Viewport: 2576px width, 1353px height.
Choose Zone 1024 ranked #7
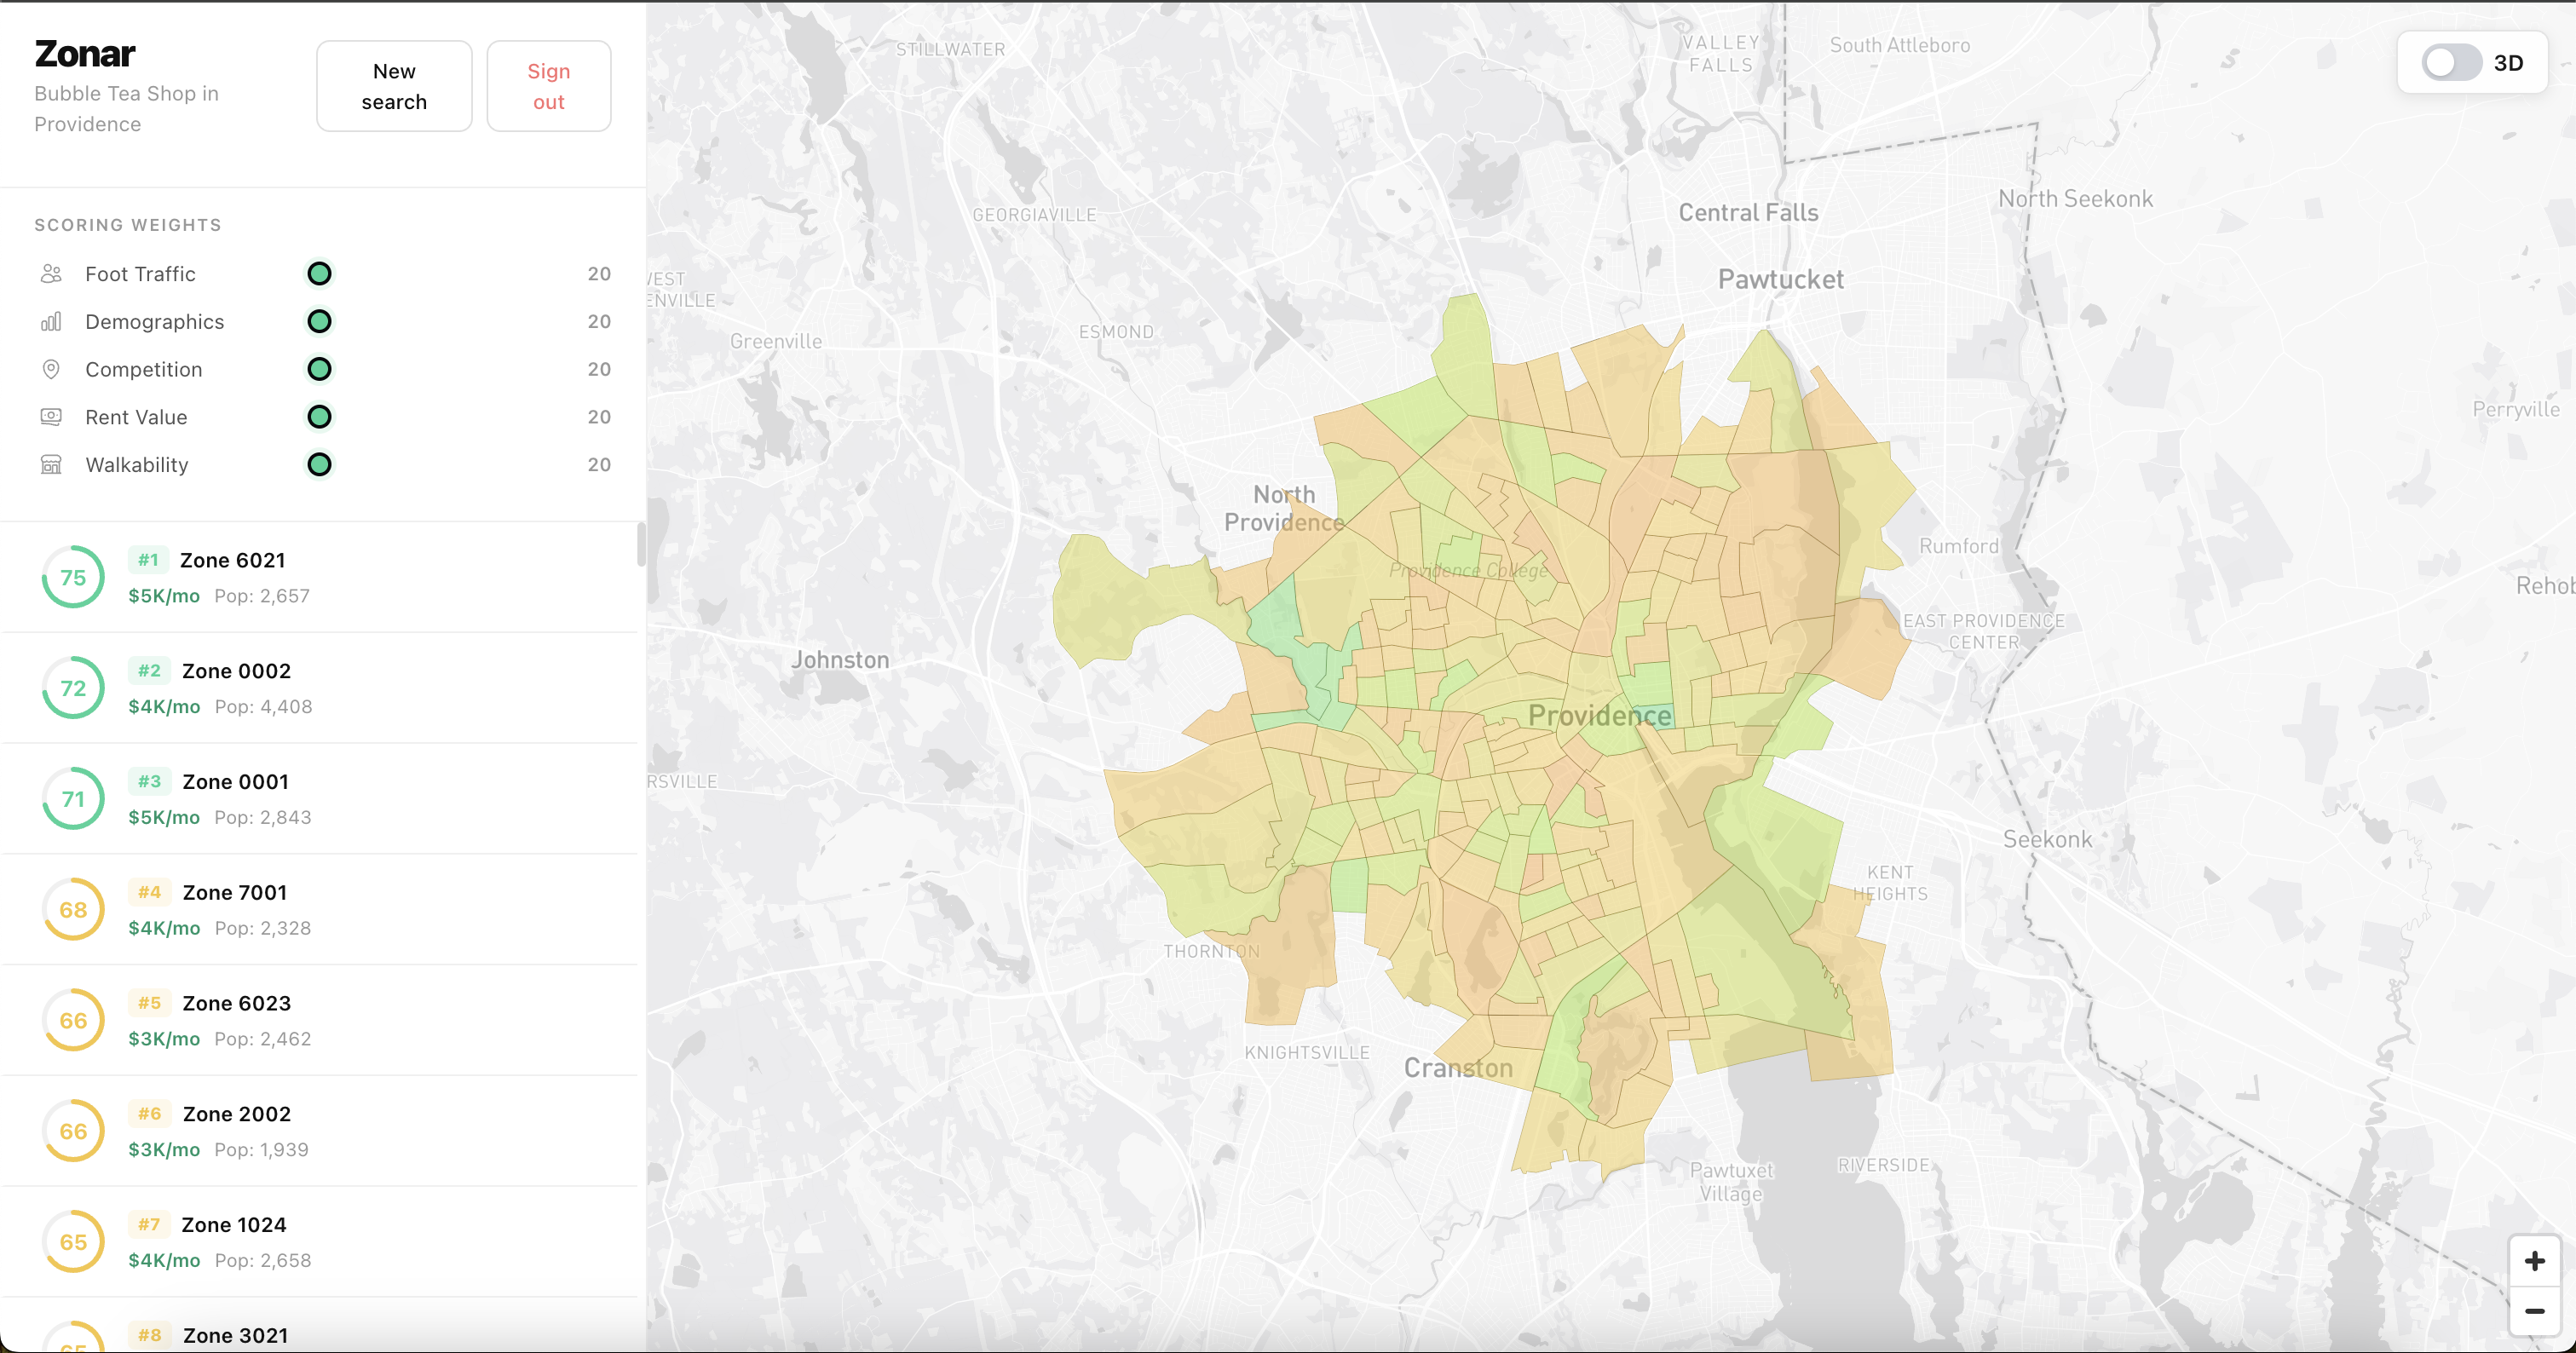click(234, 1225)
